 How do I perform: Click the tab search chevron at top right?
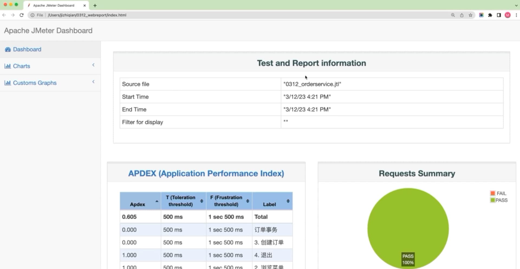pos(516,5)
